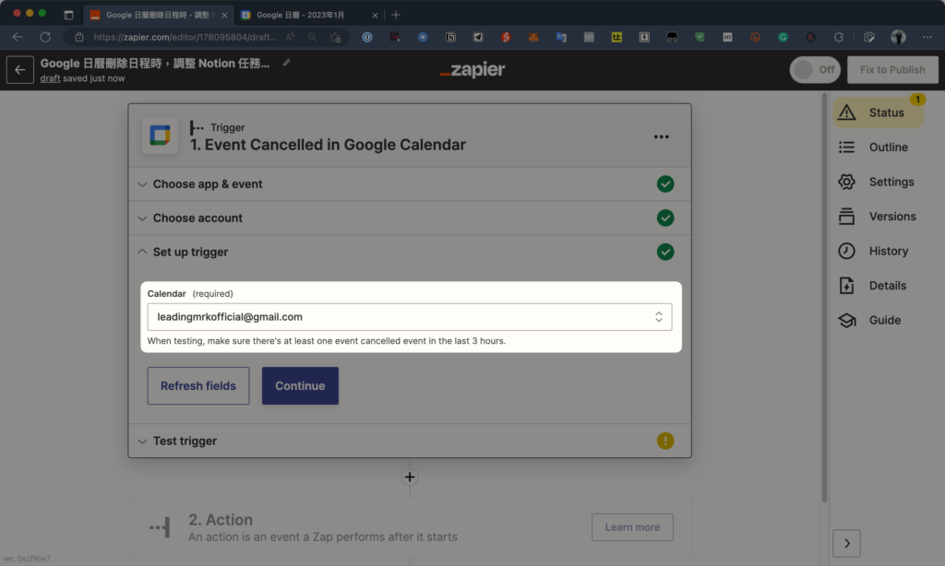Click the green check beside Set up trigger
This screenshot has width=945, height=566.
coord(665,252)
